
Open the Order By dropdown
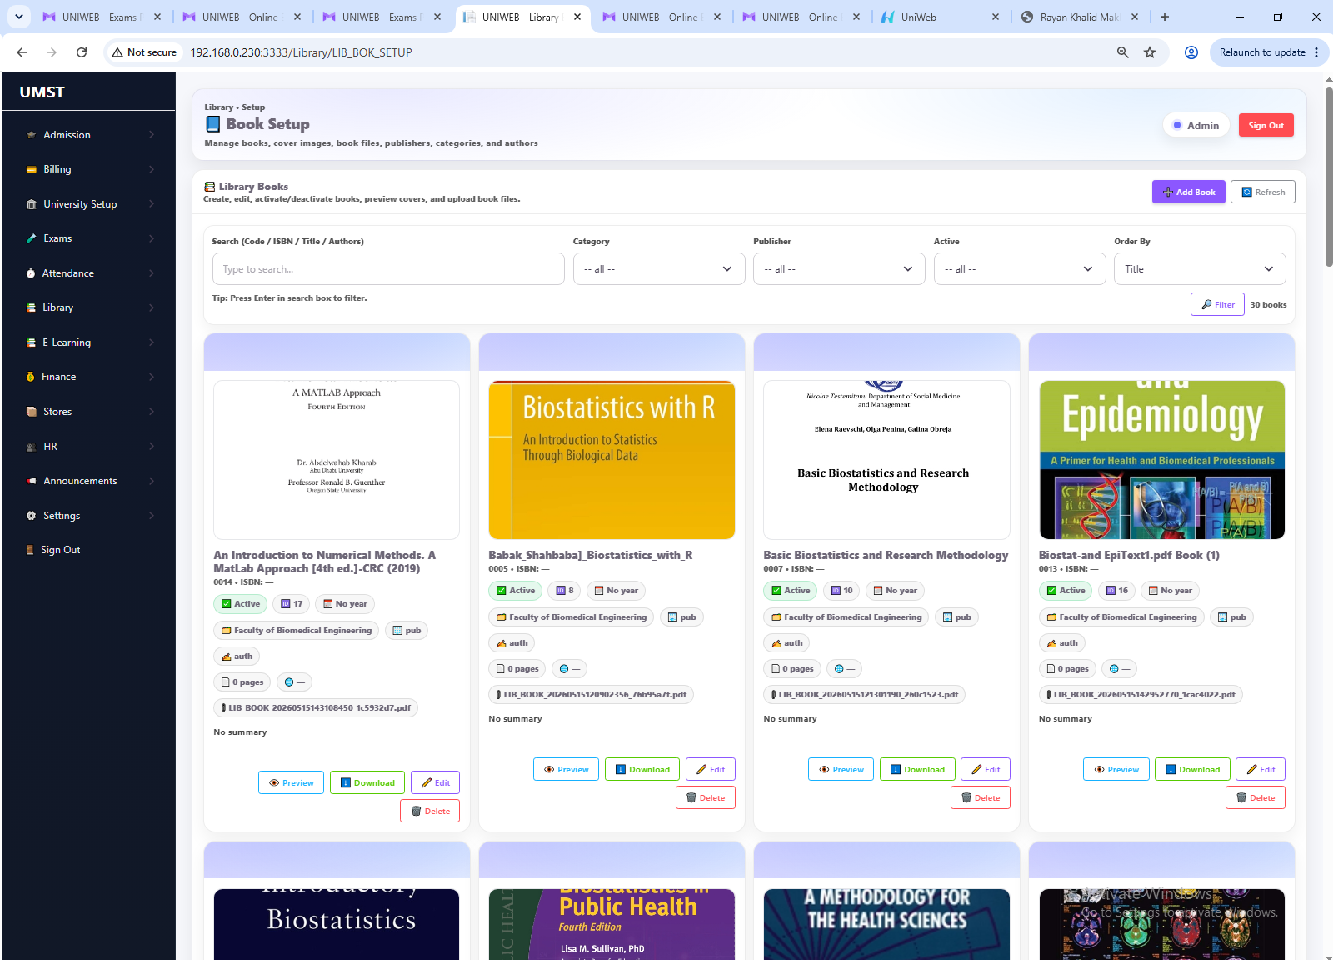(1200, 269)
